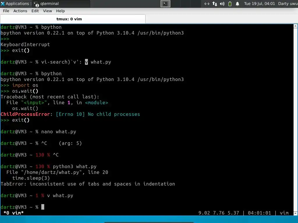Image resolution: width=298 pixels, height=223 pixels.
Task: Open the Actions menu
Action: coord(20,11)
